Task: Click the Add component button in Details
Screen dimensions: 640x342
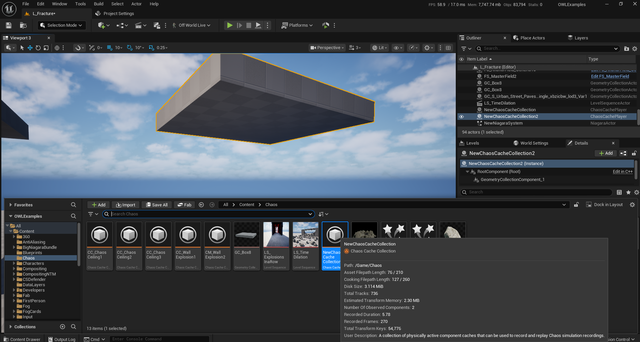Action: pos(606,153)
